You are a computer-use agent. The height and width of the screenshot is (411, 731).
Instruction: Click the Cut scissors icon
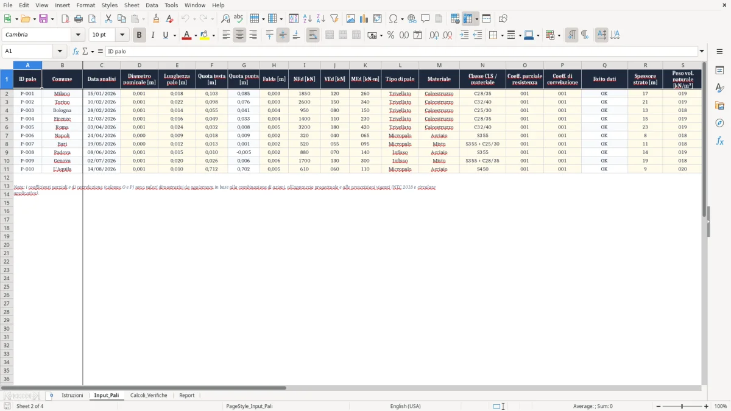108,19
